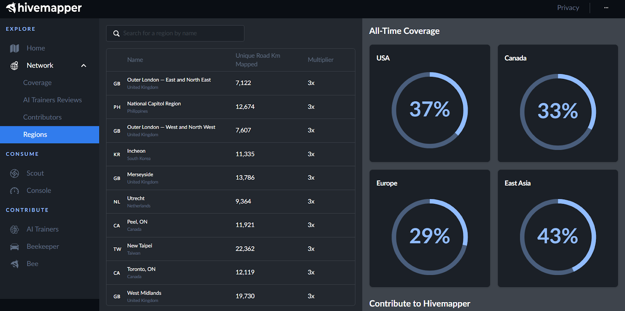Click the Hivemapper bee logo icon

coord(11,7)
